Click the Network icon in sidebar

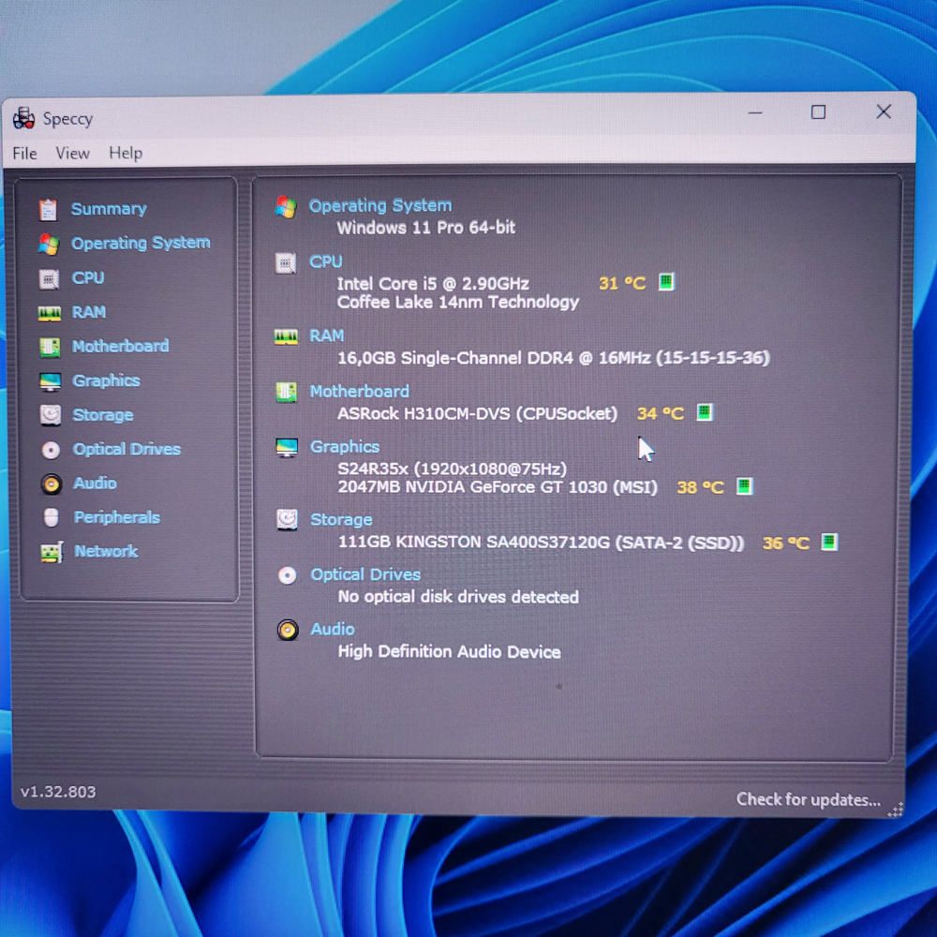(52, 552)
